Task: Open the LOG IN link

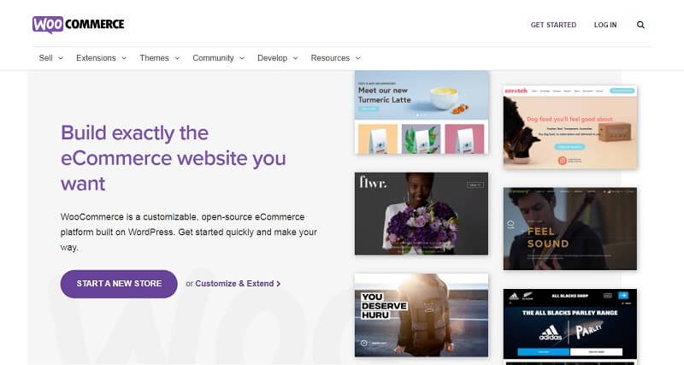Action: 605,25
